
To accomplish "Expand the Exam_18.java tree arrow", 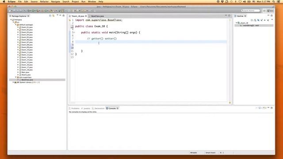I will 18,70.
